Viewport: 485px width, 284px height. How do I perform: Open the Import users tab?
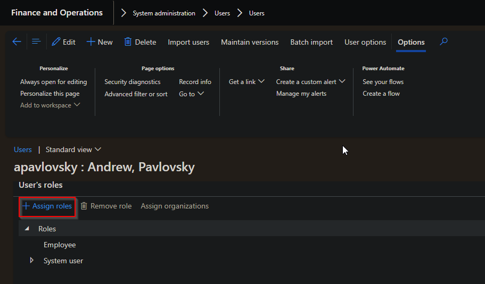[x=188, y=42]
